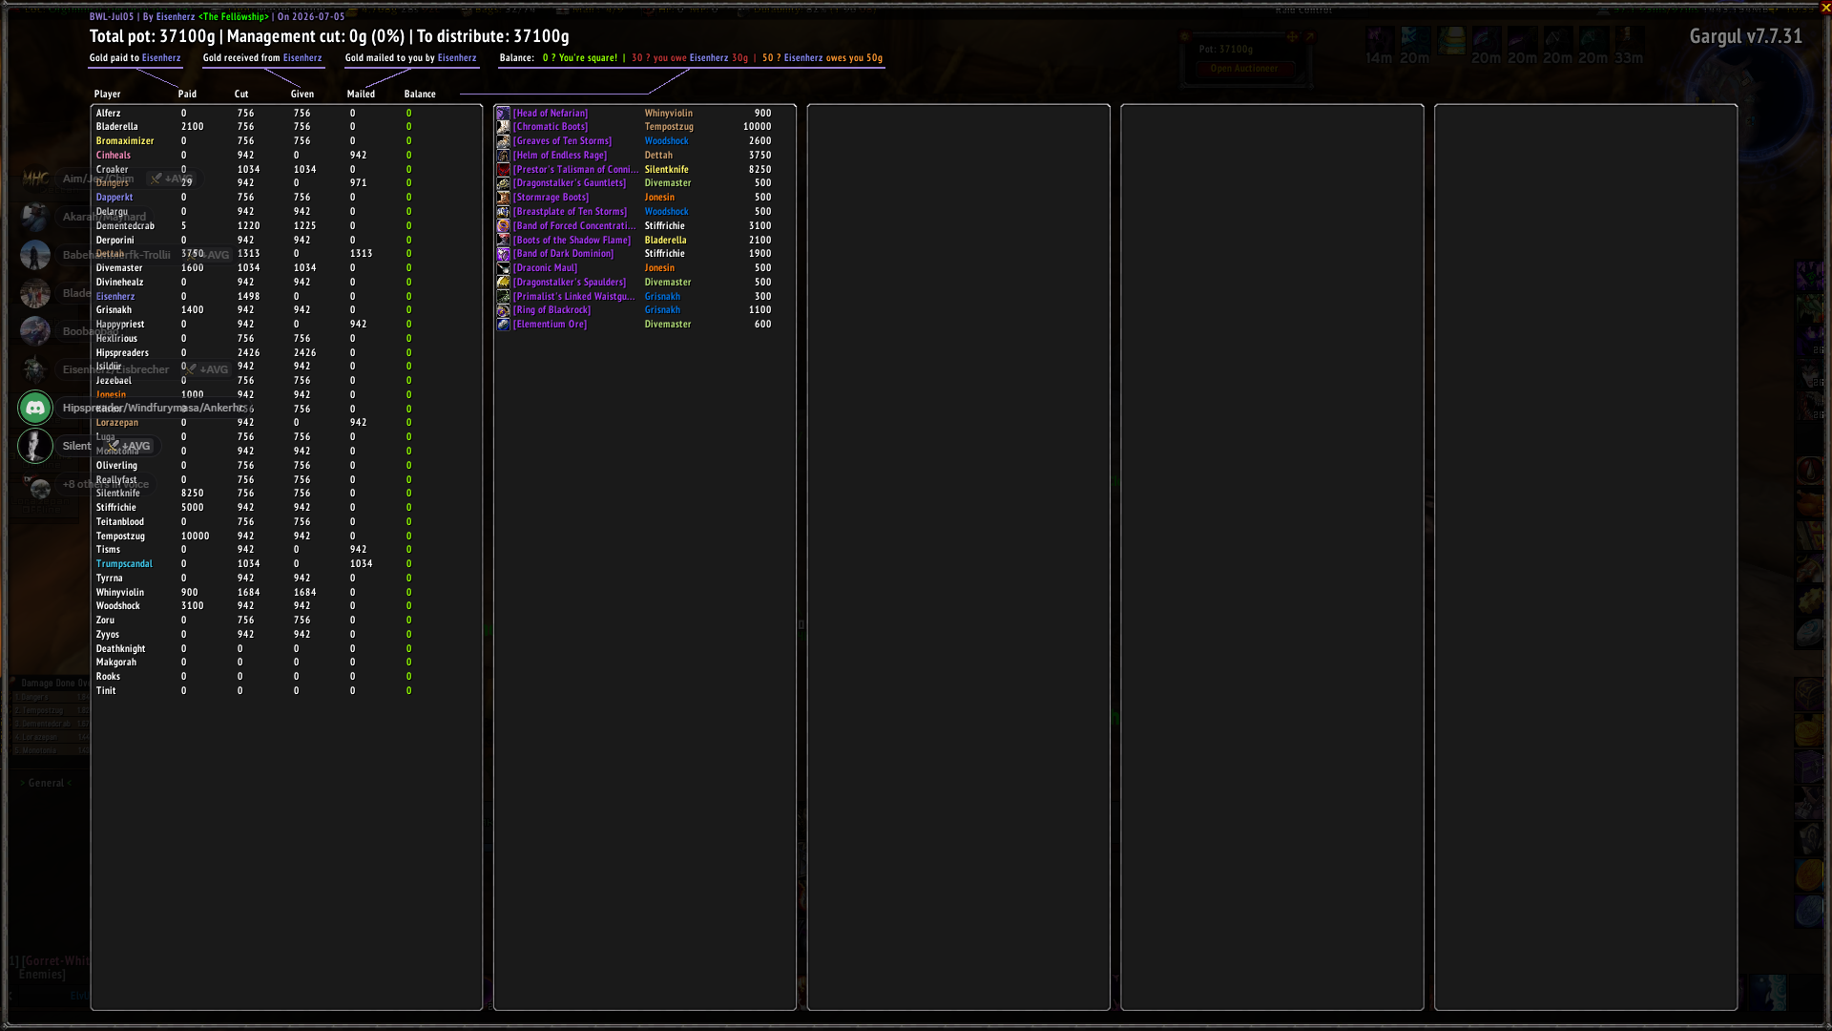
Task: Click the green Discord overlay icon
Action: (x=35, y=408)
